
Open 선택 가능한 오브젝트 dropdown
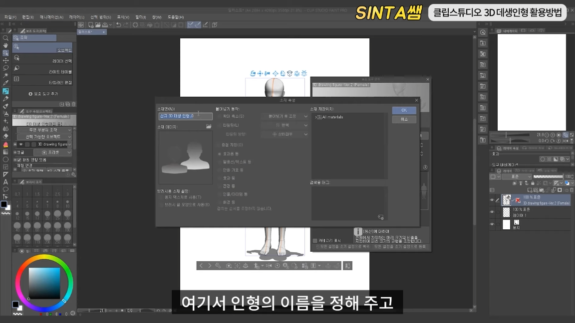point(45,137)
